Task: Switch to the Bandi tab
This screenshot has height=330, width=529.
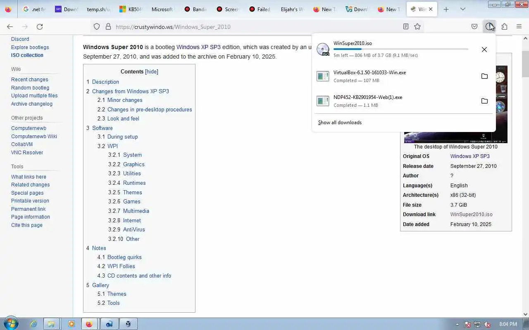Action: pos(195,9)
